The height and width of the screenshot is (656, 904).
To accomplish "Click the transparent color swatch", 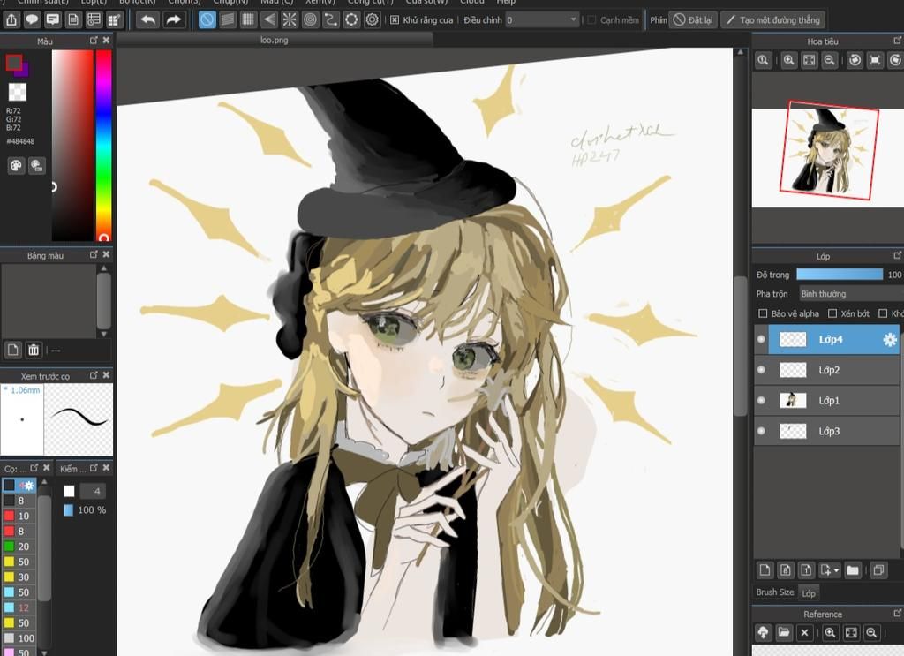I will coord(18,92).
